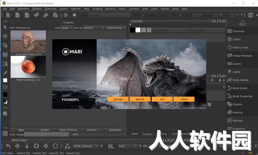
Task: Pick the eyedropper color picker tool
Action: 5,73
